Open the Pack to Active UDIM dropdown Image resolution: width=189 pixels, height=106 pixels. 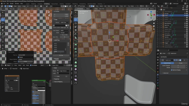(25, 55)
